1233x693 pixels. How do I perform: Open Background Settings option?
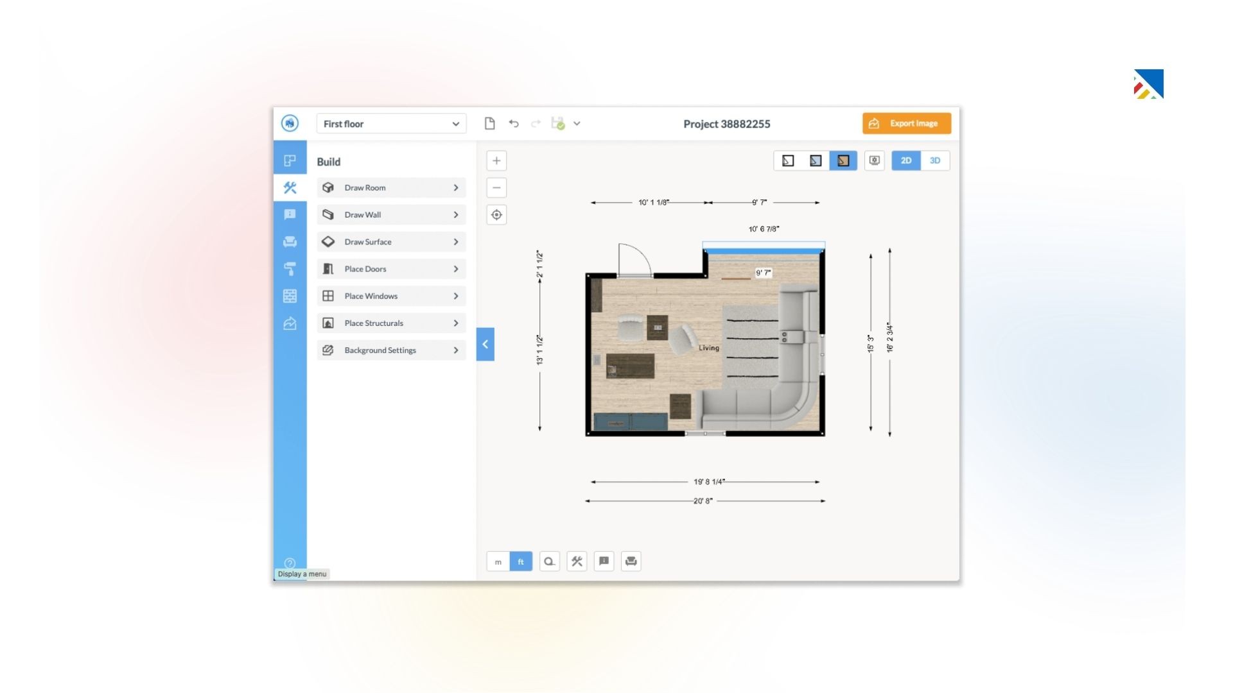[x=391, y=350]
